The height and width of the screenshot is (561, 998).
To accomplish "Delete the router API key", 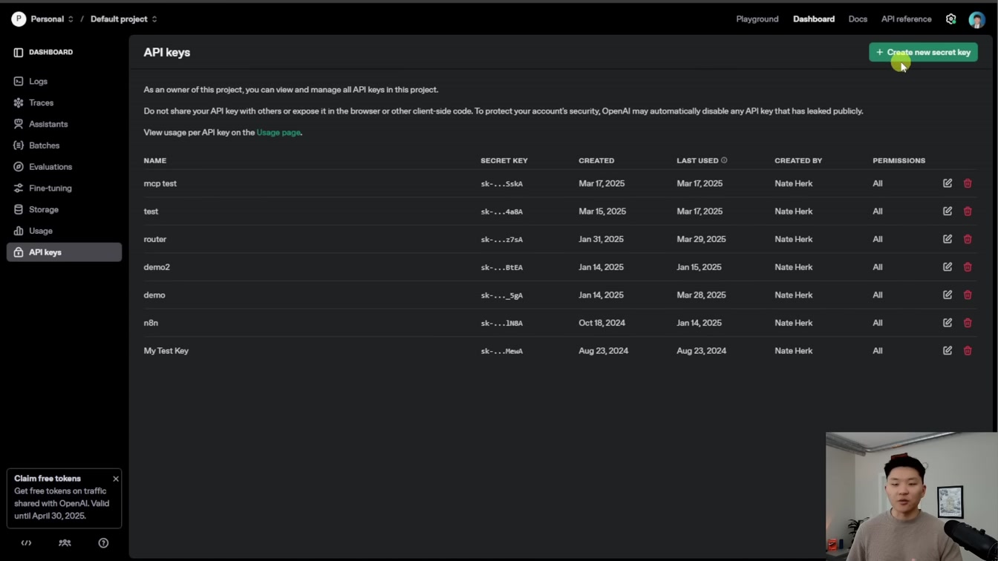I will [x=968, y=239].
